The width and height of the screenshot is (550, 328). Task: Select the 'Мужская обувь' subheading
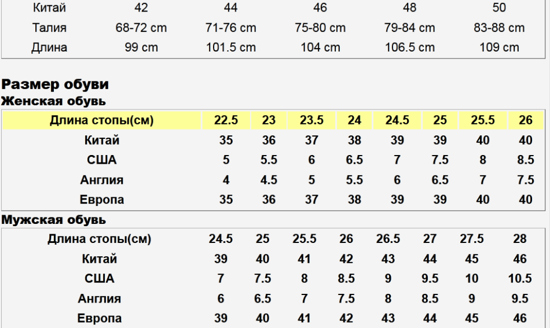pos(53,220)
